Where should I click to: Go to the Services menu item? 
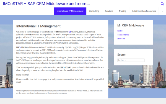click(109, 11)
